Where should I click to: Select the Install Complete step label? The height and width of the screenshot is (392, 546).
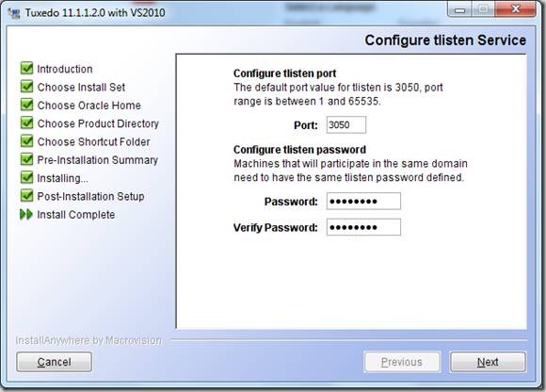76,215
